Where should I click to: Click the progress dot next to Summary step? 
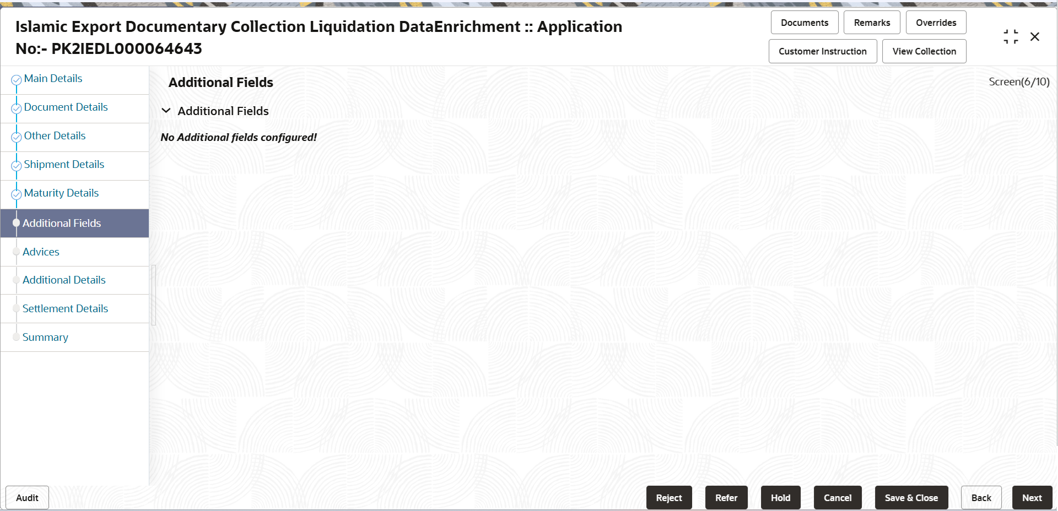pyautogui.click(x=16, y=336)
